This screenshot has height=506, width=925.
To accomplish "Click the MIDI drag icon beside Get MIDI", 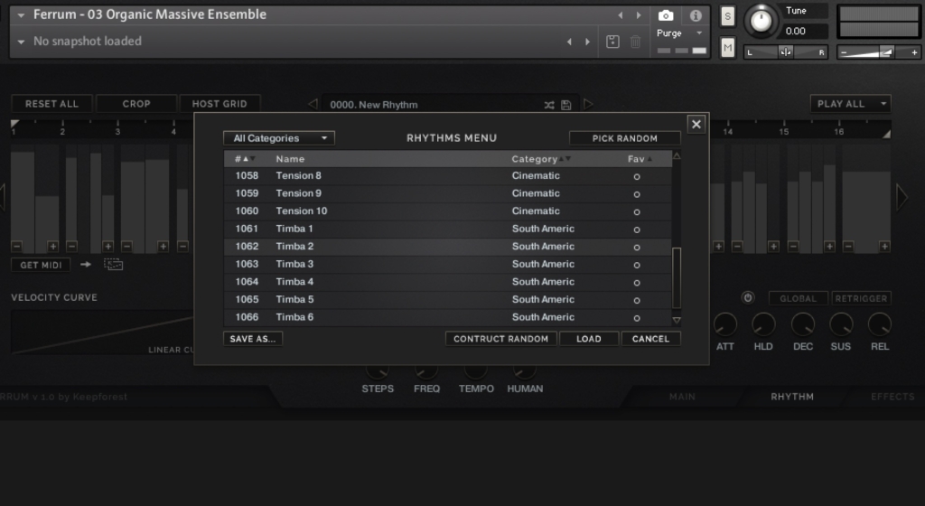I will [113, 265].
